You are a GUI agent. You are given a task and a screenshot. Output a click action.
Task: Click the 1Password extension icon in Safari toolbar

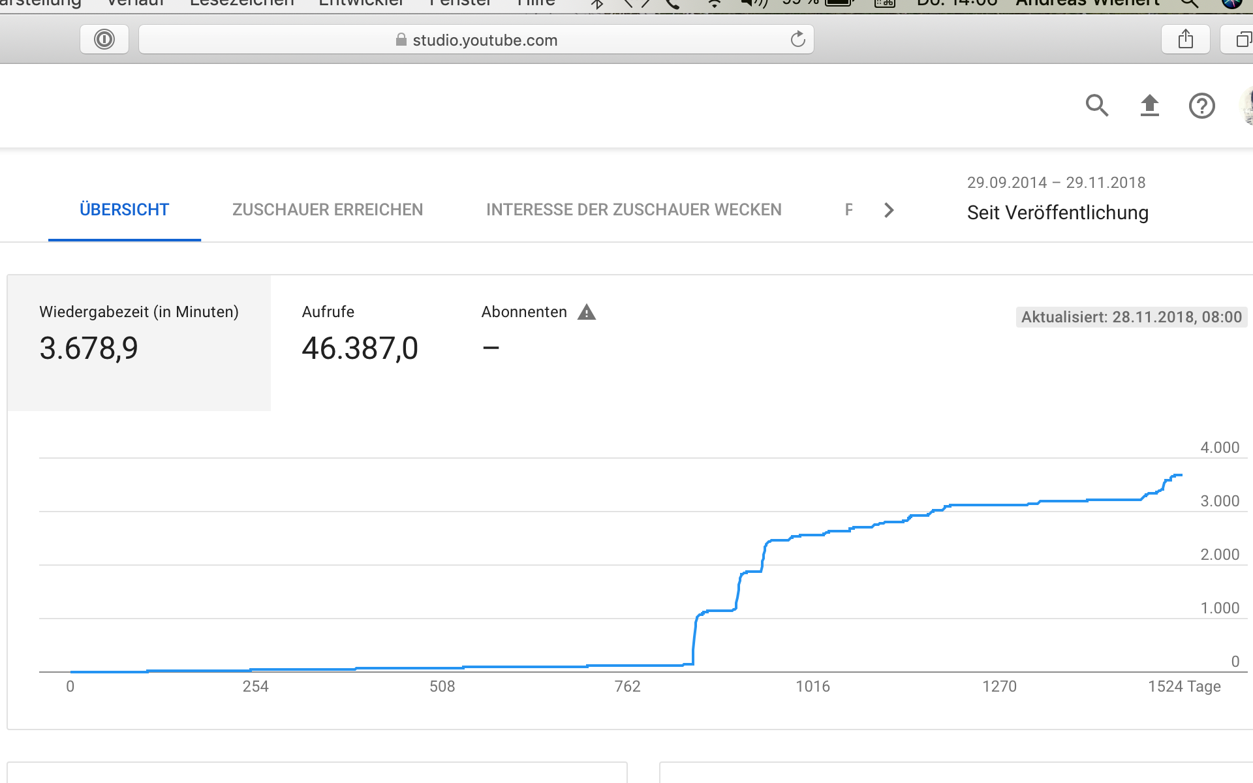click(x=104, y=40)
